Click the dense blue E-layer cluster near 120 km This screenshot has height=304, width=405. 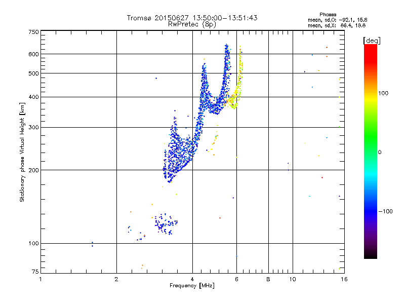166,224
